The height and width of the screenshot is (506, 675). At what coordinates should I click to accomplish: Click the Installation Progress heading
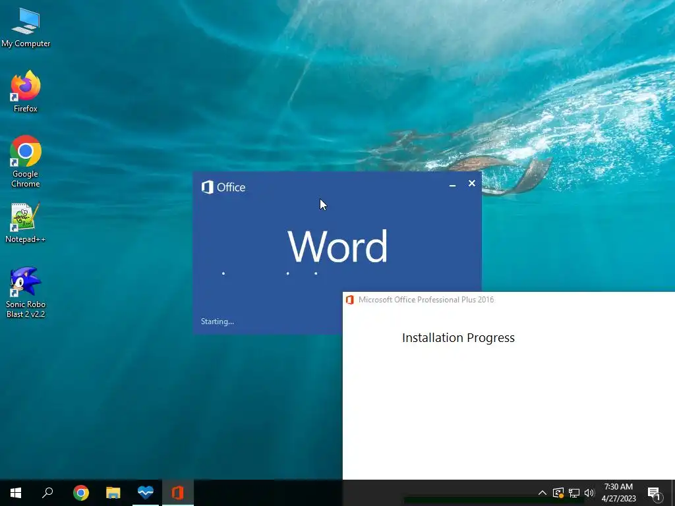[x=459, y=338]
